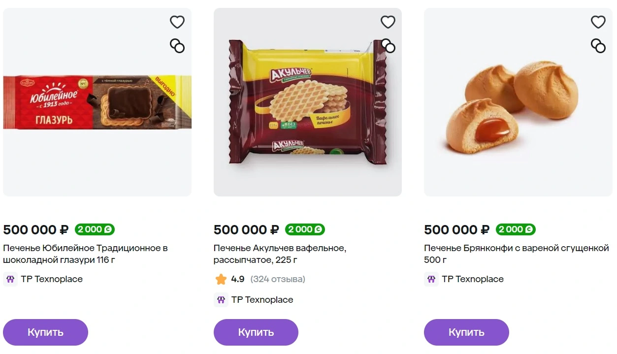Click the 2 000 bonus badge on Акульчев
The width and height of the screenshot is (617, 354).
pyautogui.click(x=305, y=229)
